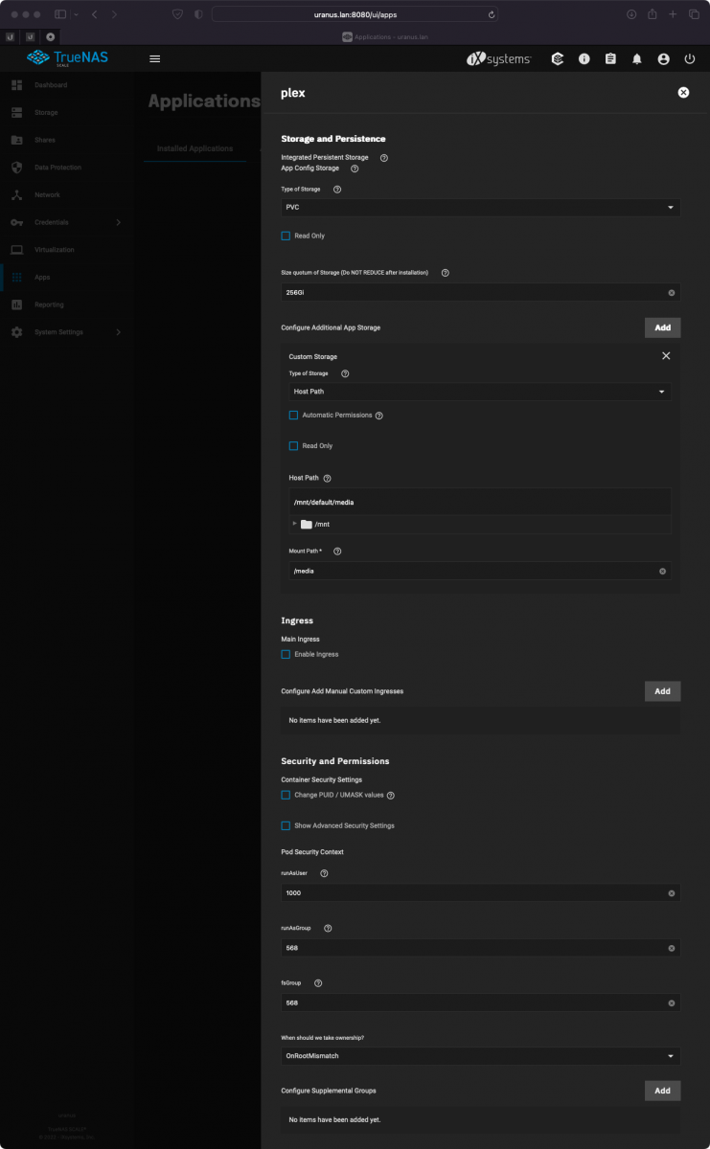Toggle Read Only in Custom Storage

pyautogui.click(x=293, y=446)
